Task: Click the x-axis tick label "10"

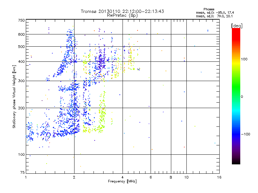Action: pos(186,177)
